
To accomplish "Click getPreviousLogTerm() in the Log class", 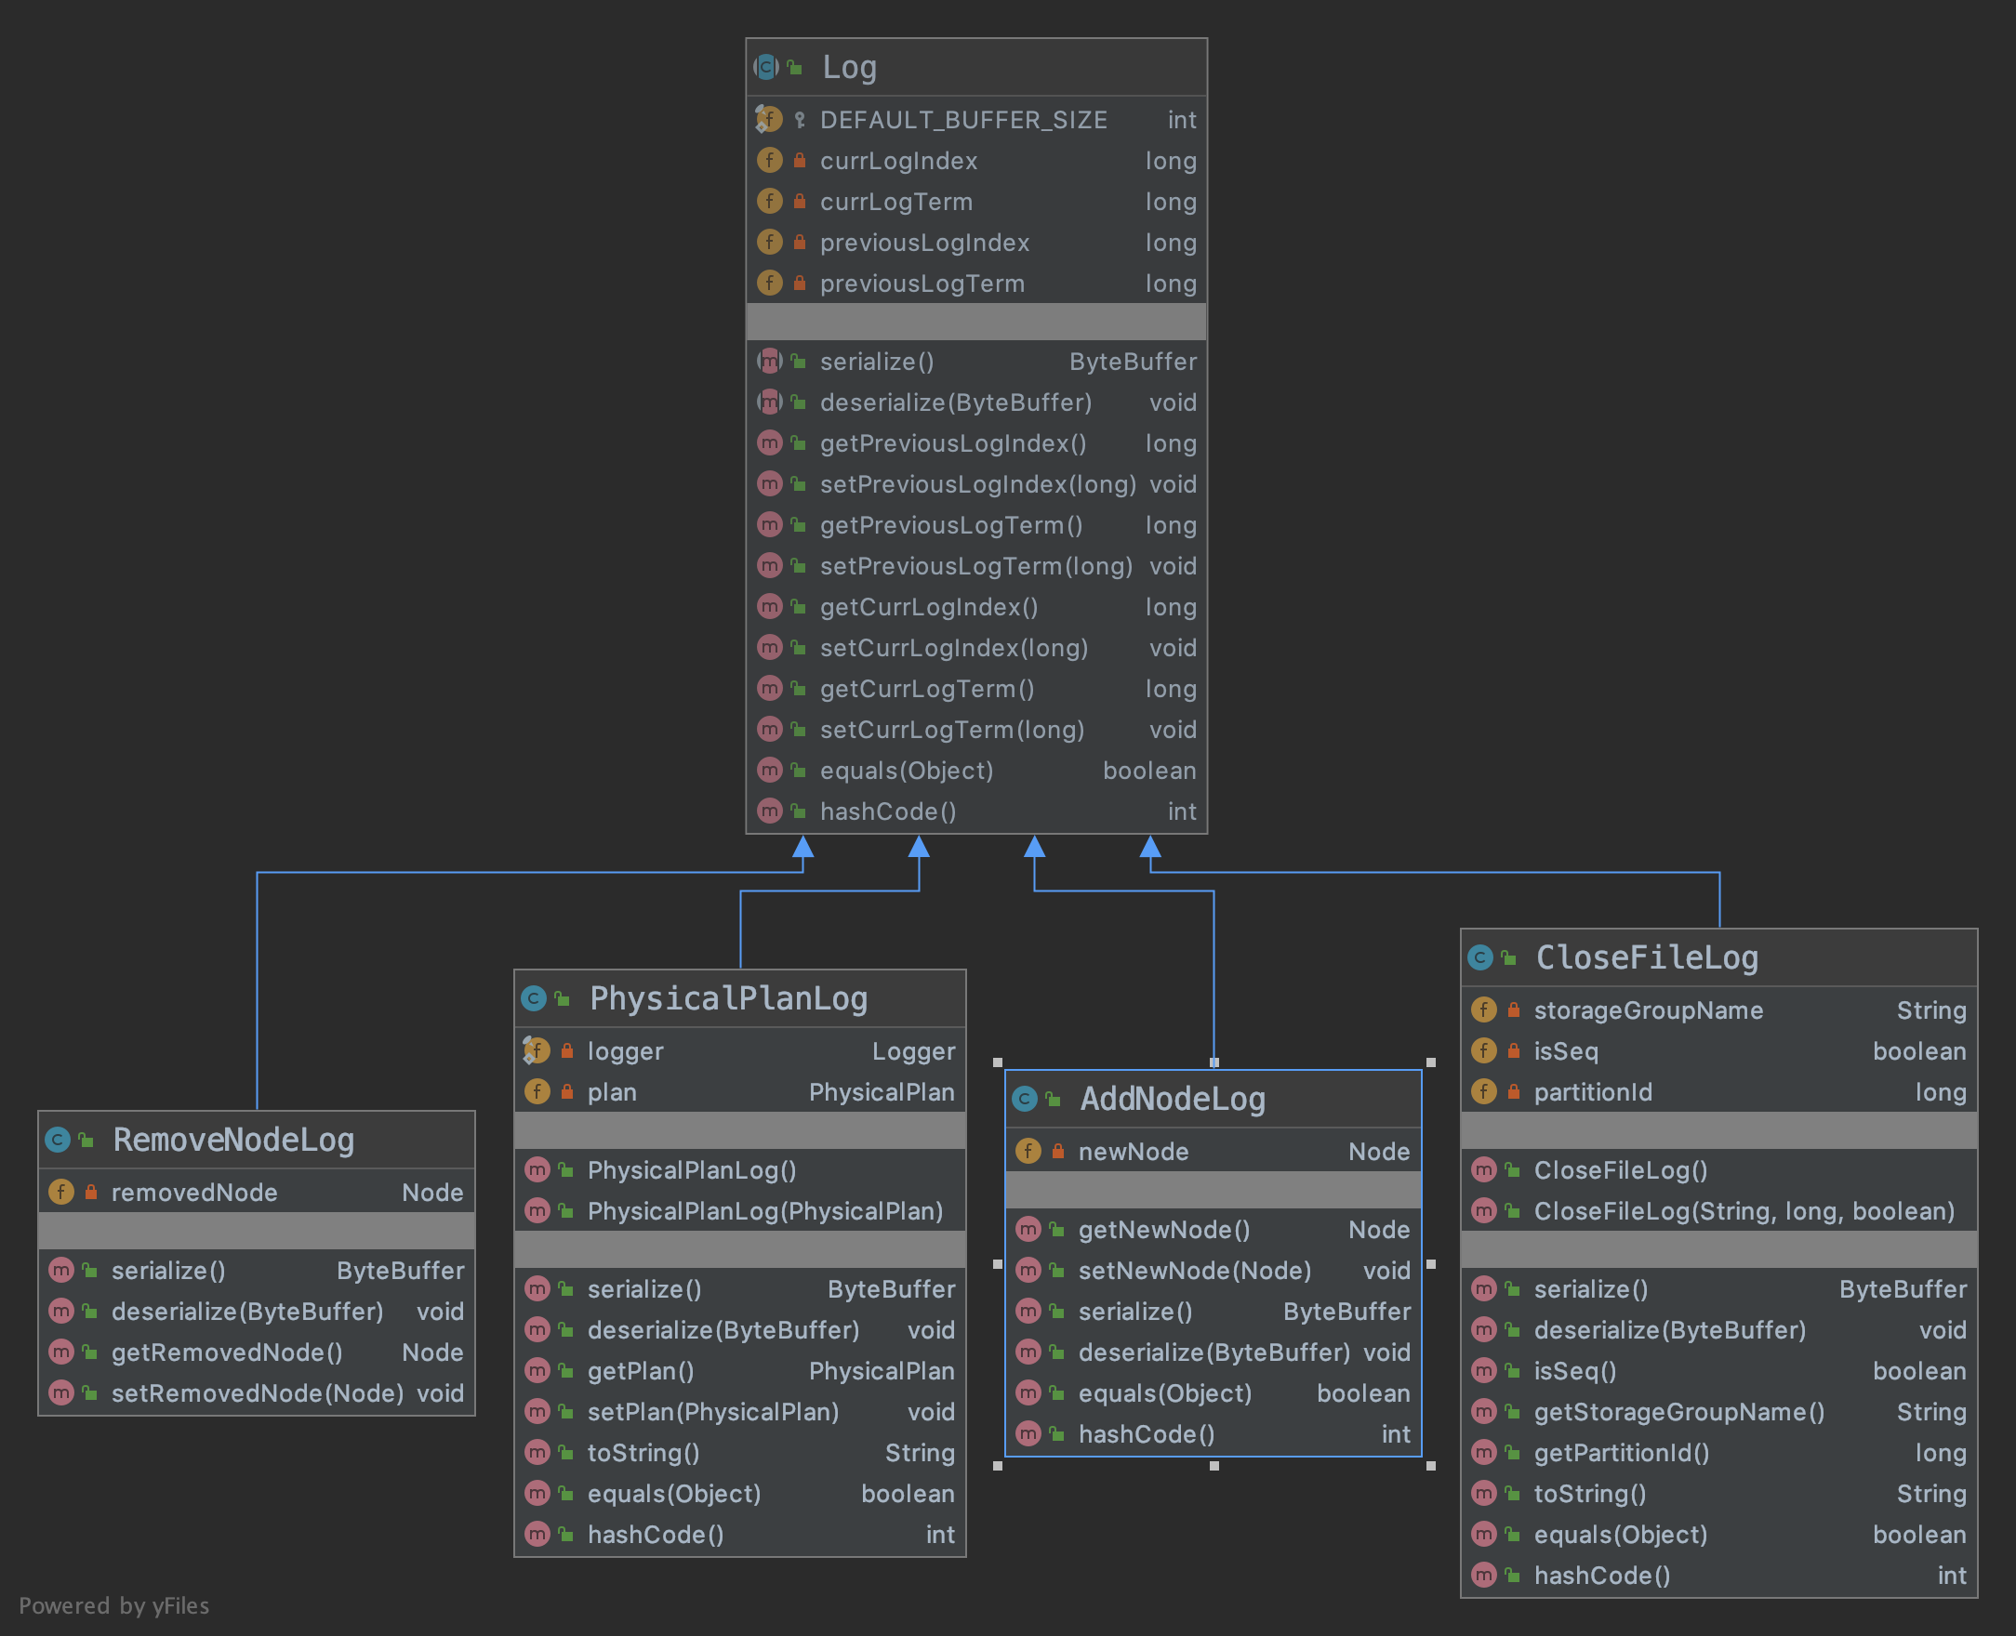I will (976, 525).
